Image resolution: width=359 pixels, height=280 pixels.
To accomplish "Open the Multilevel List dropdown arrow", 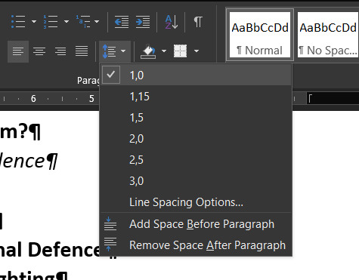I will (97, 22).
